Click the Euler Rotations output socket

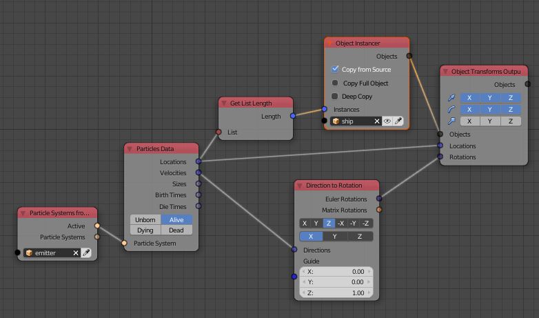tap(379, 199)
